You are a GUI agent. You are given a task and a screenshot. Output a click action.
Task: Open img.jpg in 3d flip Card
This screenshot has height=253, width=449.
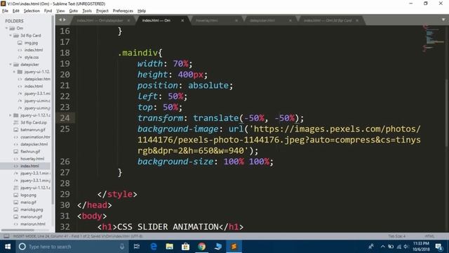31,43
